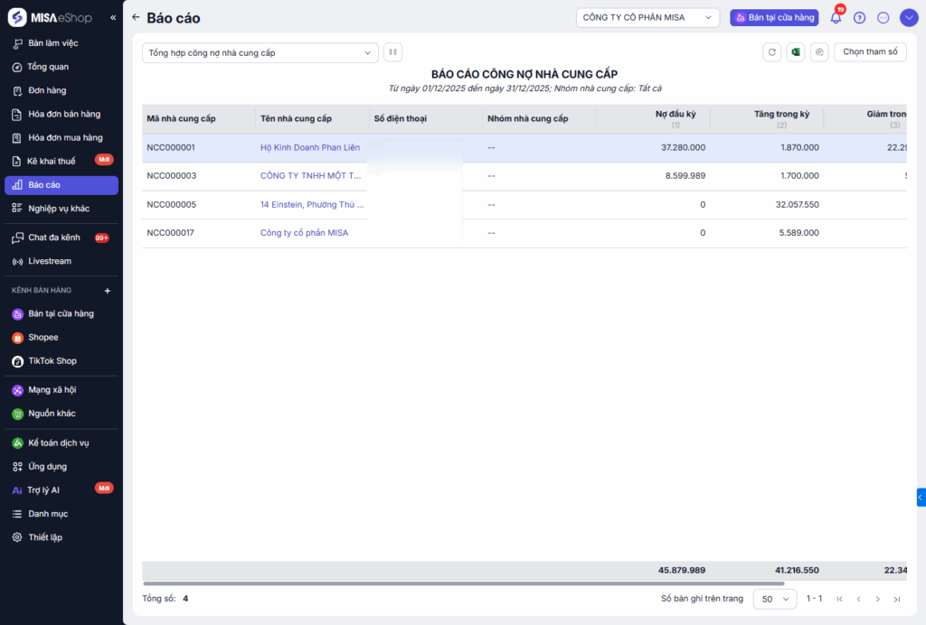Open the notification bell
This screenshot has height=625, width=926.
click(x=836, y=17)
